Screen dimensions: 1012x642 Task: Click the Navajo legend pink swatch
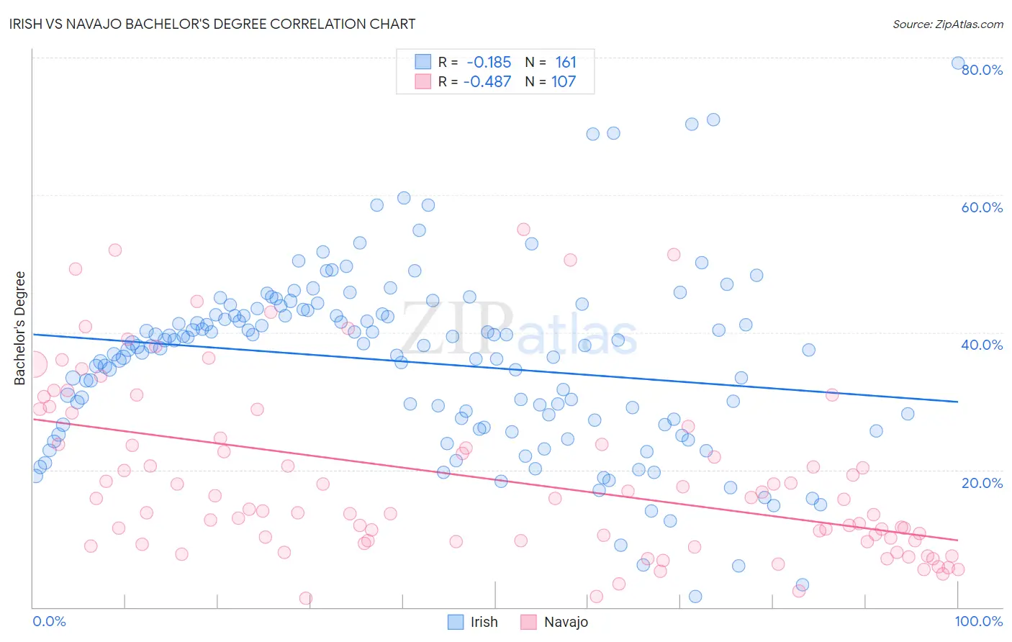pyautogui.click(x=528, y=622)
